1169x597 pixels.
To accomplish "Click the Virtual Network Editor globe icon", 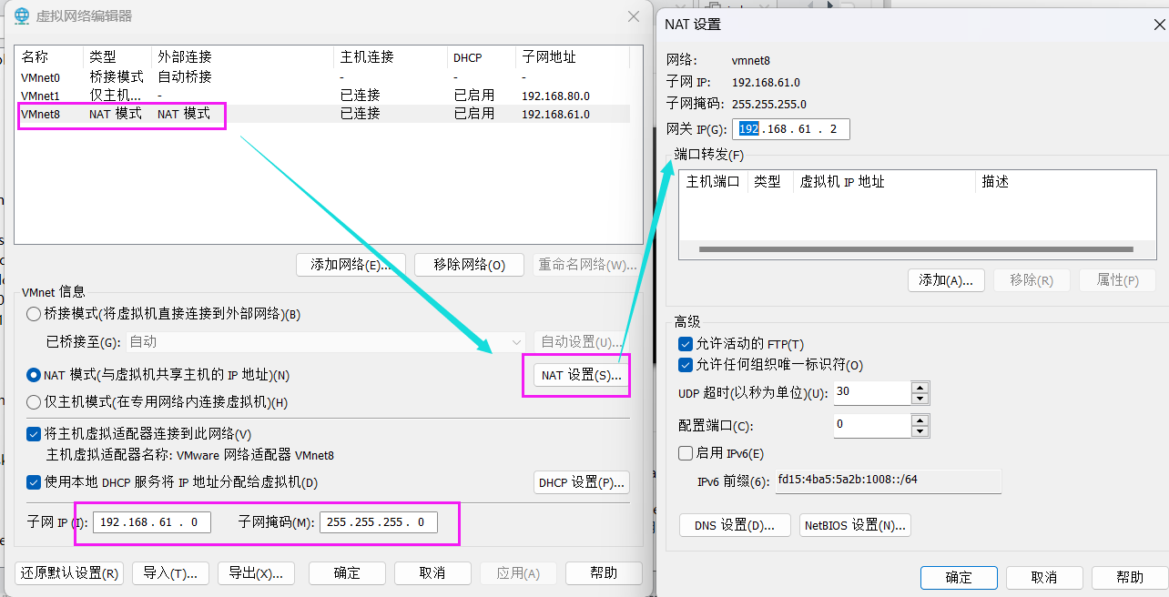I will click(x=22, y=15).
